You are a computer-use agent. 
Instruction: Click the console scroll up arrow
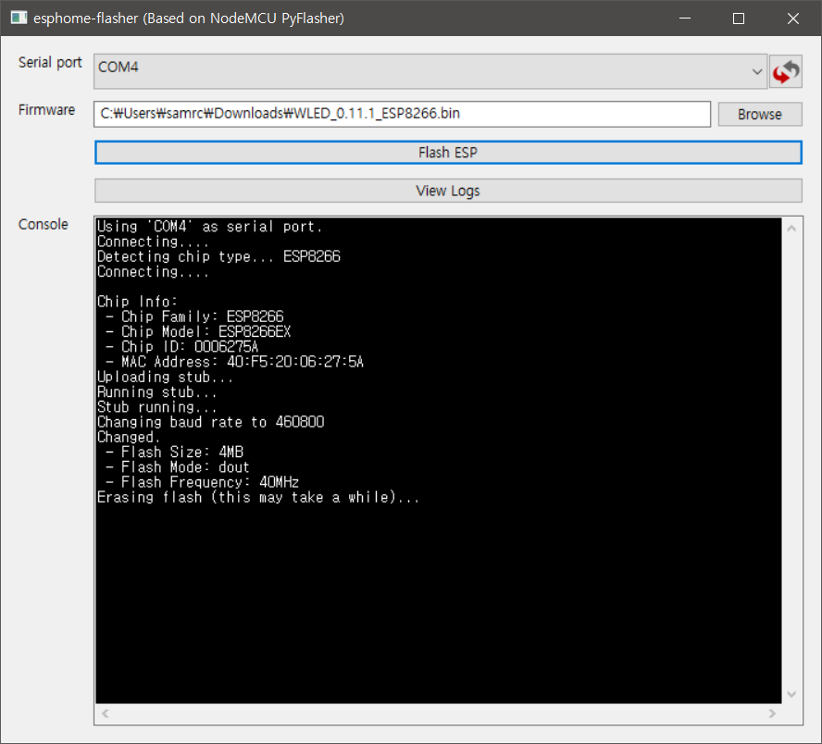pyautogui.click(x=791, y=228)
